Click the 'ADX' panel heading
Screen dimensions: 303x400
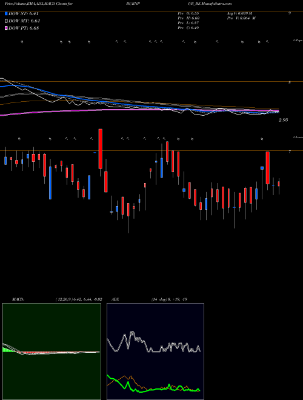[x=115, y=299]
